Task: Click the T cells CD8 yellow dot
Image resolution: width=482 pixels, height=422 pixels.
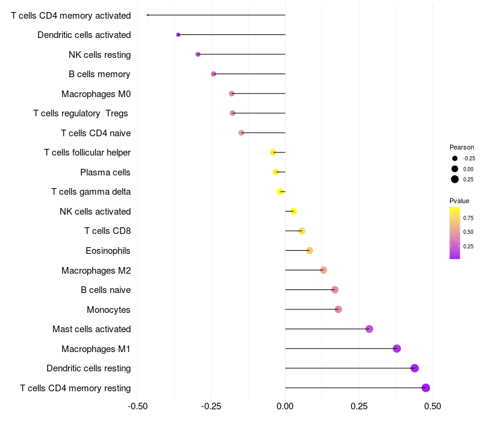Action: (302, 231)
